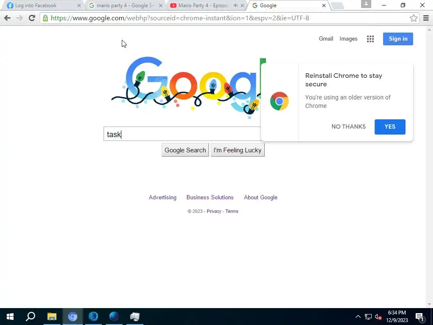Click the taskbar clock showing 6:34 PM

pyautogui.click(x=397, y=317)
